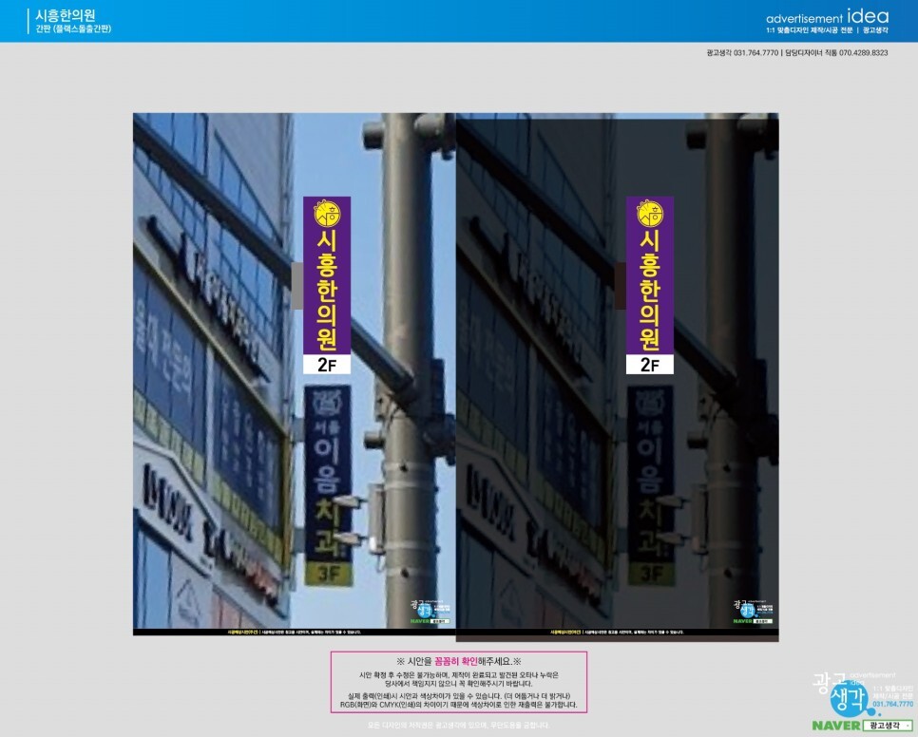
Task: Click the yellow circular logo on the night sign
Action: (x=650, y=213)
